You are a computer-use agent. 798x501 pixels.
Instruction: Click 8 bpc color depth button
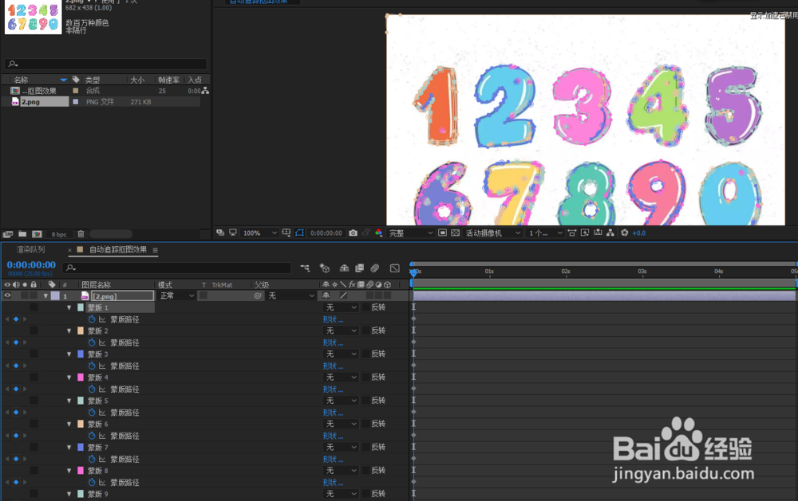(59, 234)
